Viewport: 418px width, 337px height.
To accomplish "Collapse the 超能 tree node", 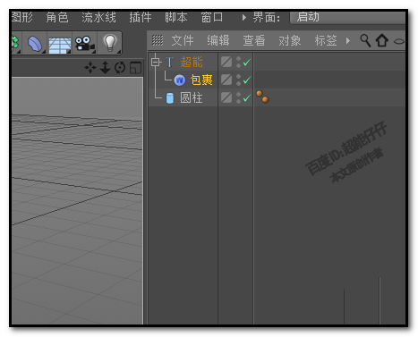I will (155, 63).
